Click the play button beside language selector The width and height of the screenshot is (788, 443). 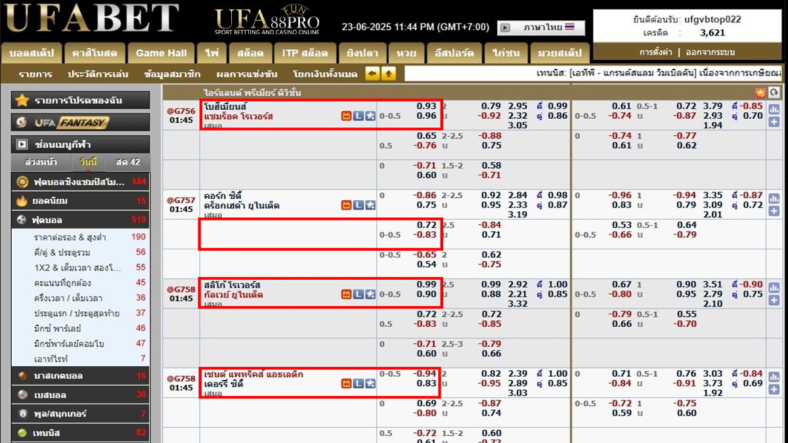coord(505,28)
